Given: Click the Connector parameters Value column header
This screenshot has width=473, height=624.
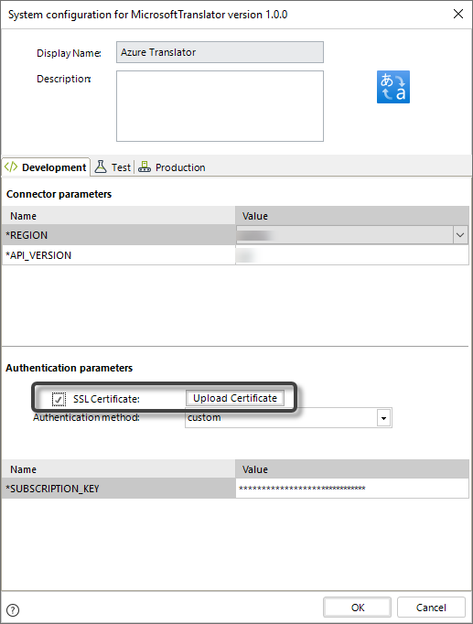Looking at the screenshot, I should 352,216.
